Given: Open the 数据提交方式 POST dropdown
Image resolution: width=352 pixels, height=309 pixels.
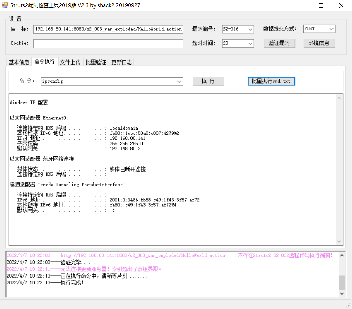Looking at the screenshot, I should click(x=319, y=29).
